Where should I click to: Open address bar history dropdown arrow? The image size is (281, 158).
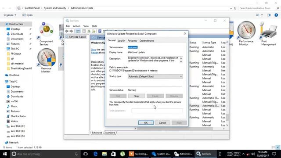(231, 8)
